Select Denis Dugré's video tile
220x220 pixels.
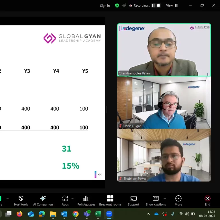tap(164, 102)
